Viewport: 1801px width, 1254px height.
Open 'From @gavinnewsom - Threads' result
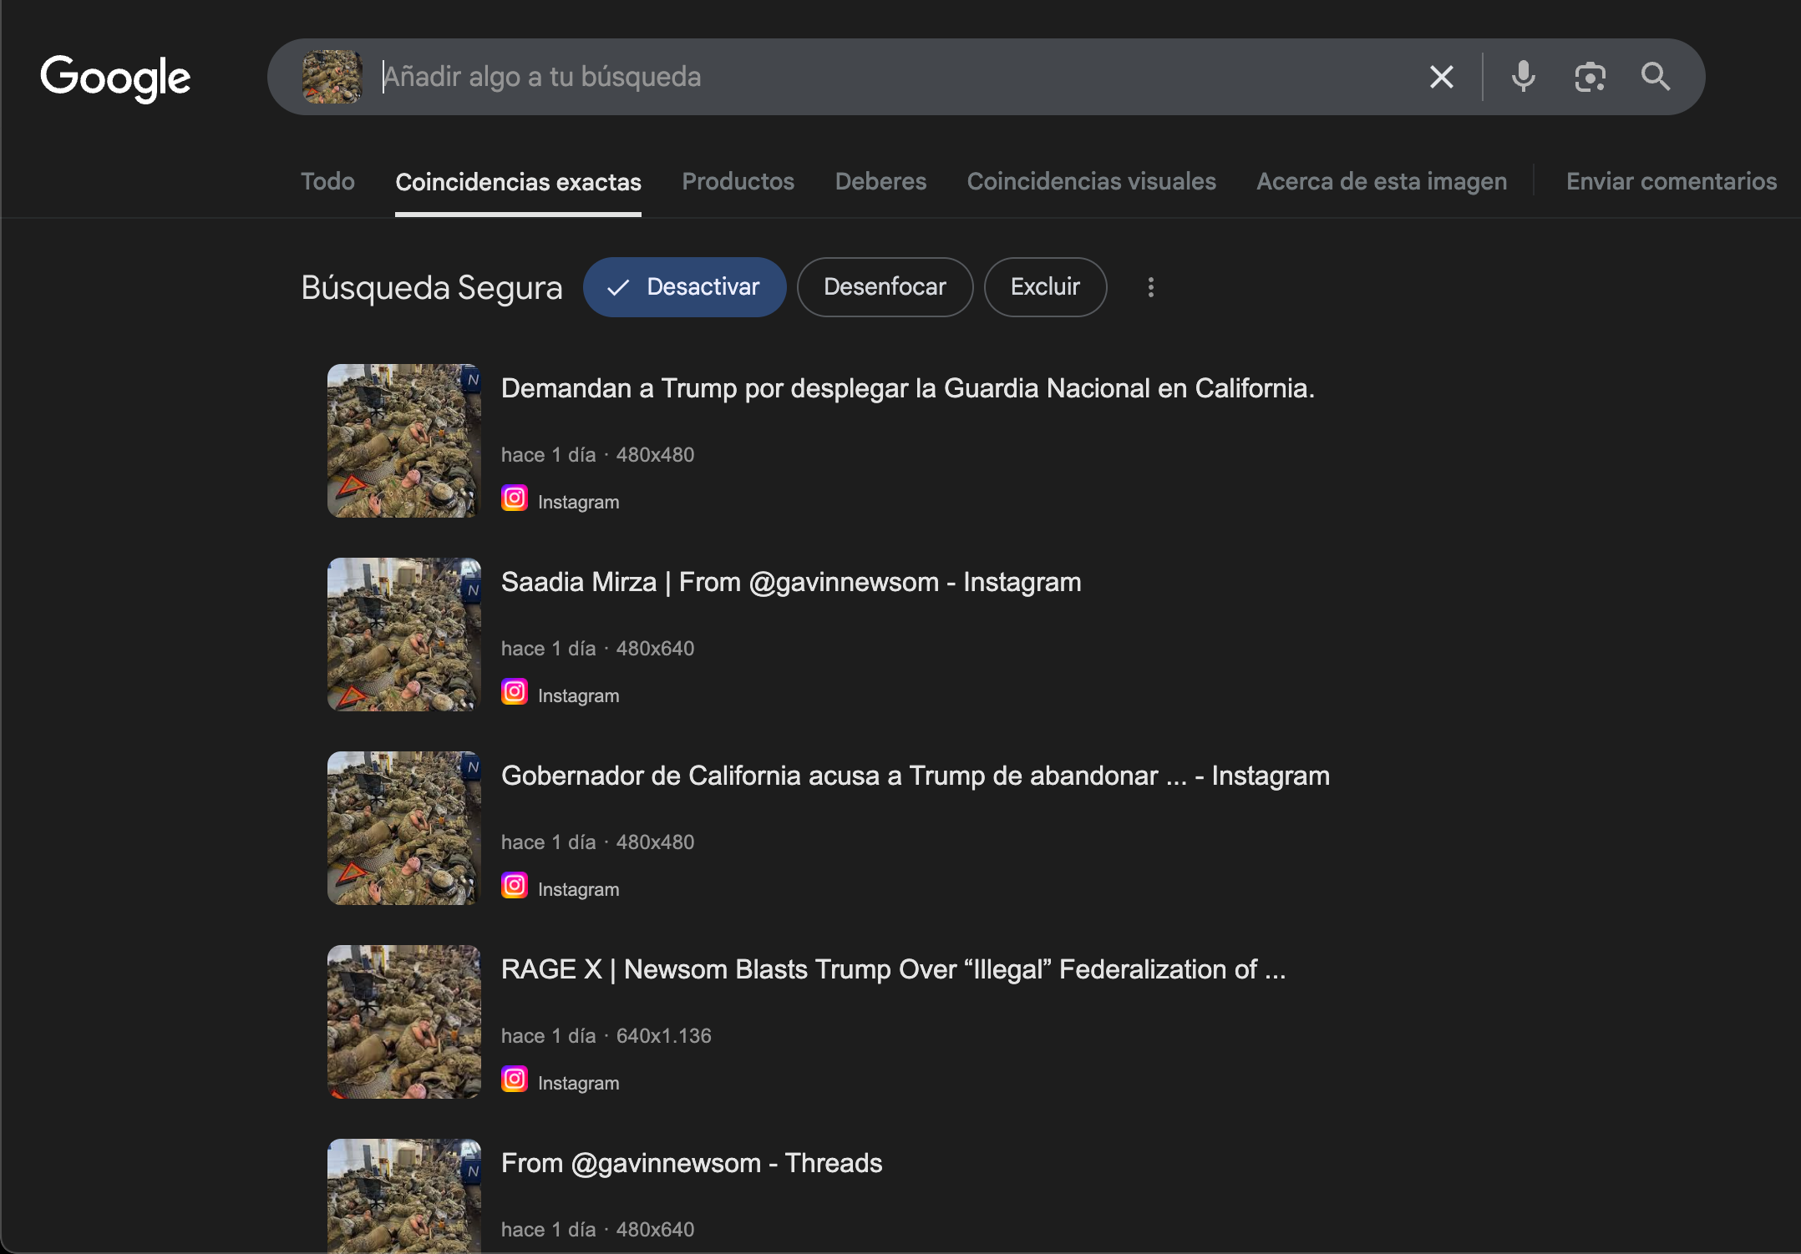692,1163
